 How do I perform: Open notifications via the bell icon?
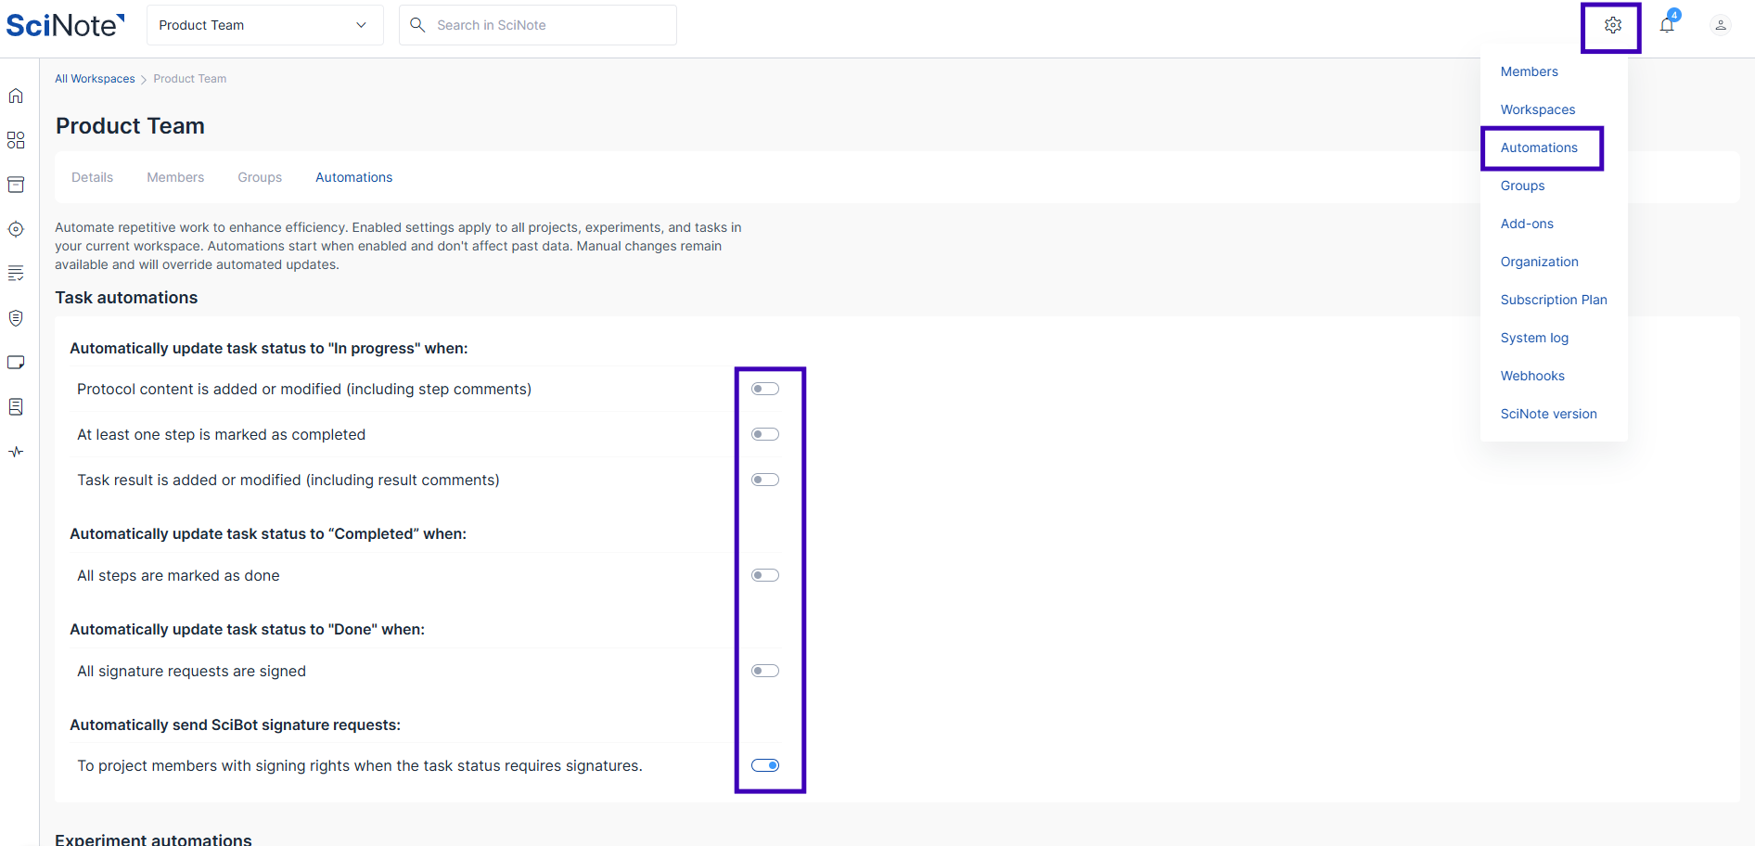1667,25
